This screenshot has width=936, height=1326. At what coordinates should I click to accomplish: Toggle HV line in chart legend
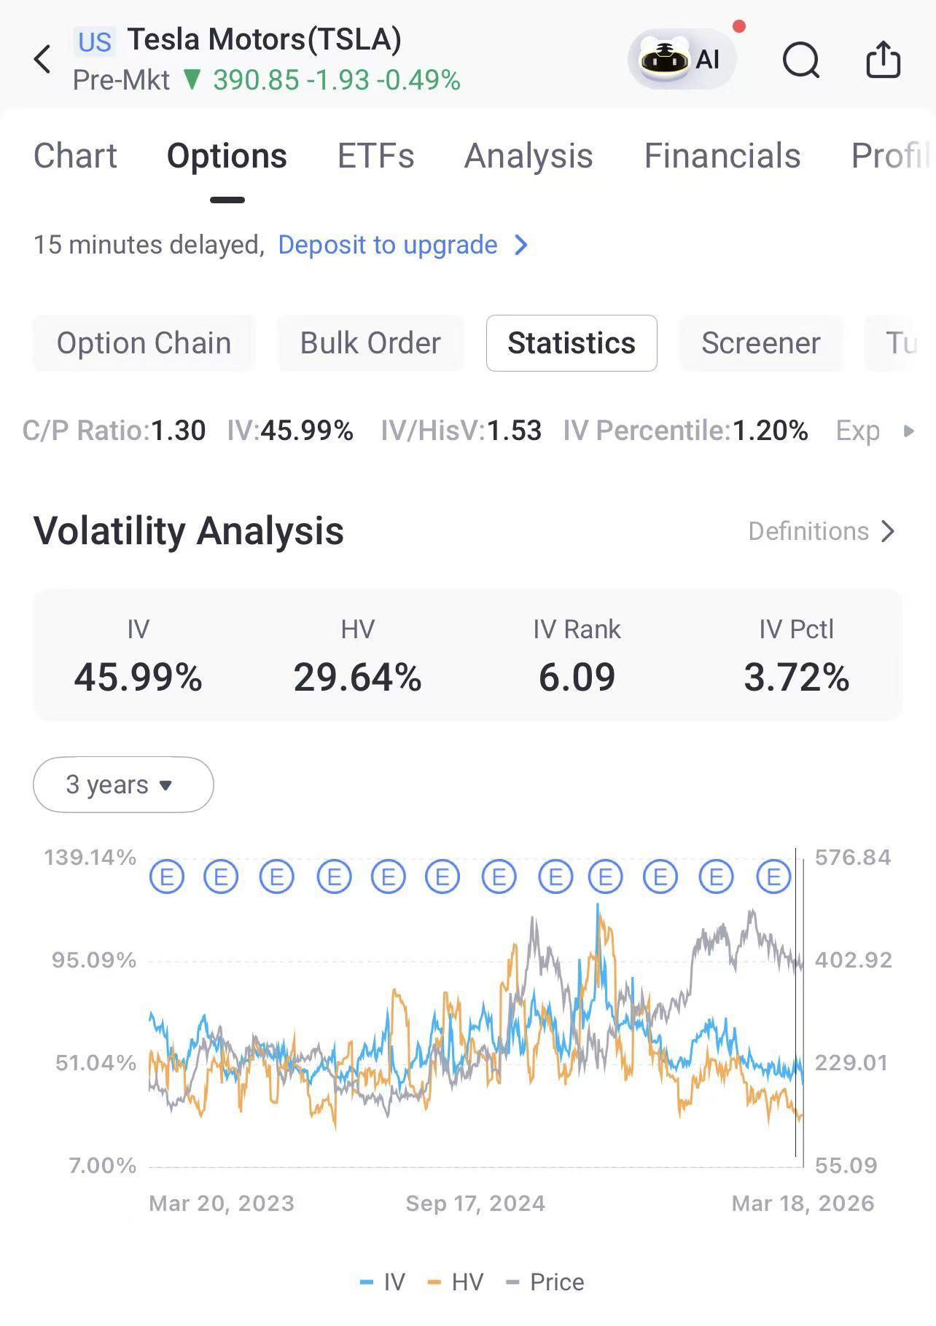click(x=456, y=1282)
